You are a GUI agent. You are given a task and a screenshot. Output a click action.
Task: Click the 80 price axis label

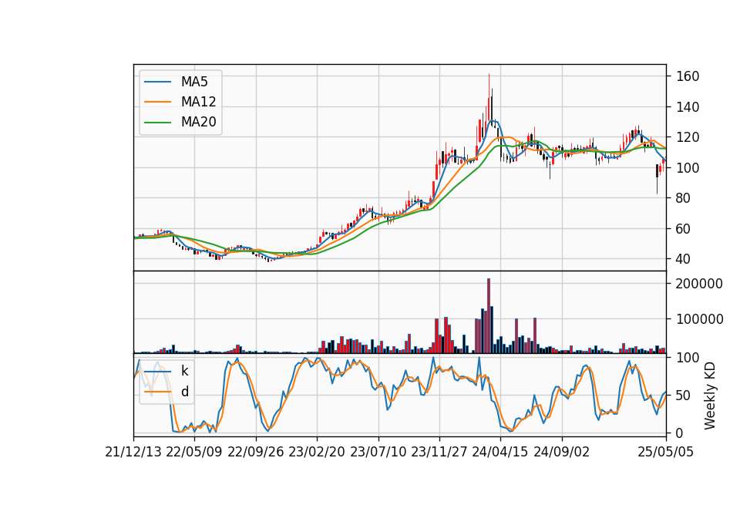(684, 198)
